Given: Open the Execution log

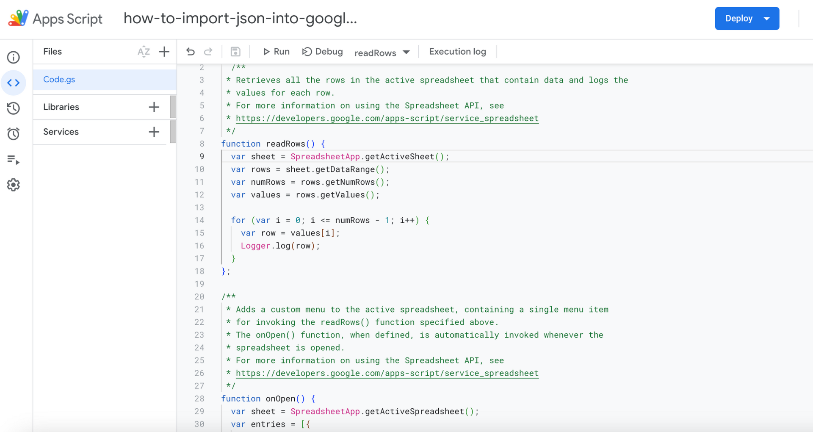Looking at the screenshot, I should 457,51.
